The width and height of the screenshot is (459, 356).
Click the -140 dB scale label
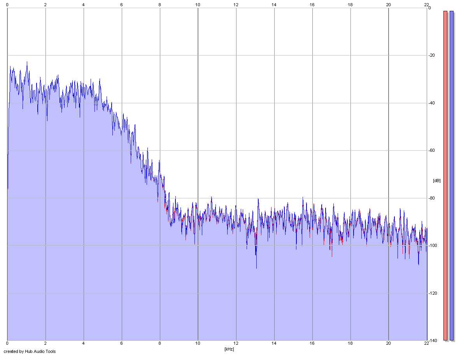point(433,340)
